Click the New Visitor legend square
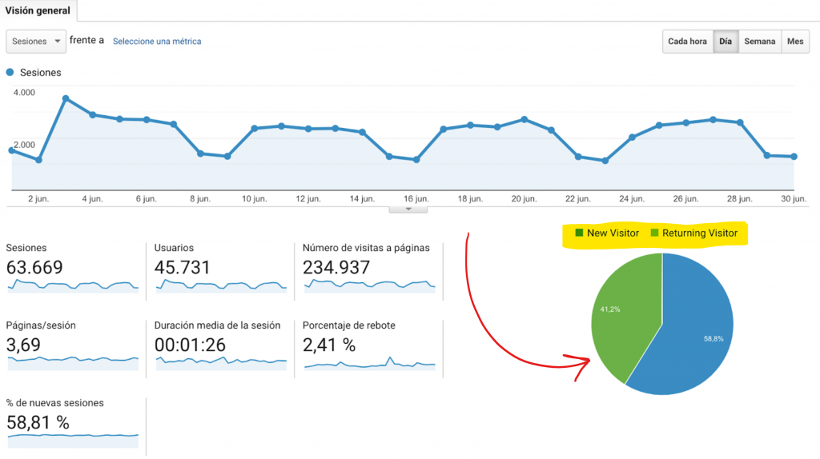 pyautogui.click(x=579, y=233)
